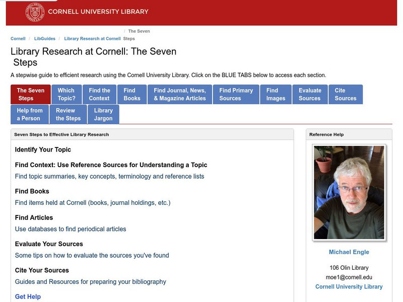Click the Cornell University seal logo

35,11
